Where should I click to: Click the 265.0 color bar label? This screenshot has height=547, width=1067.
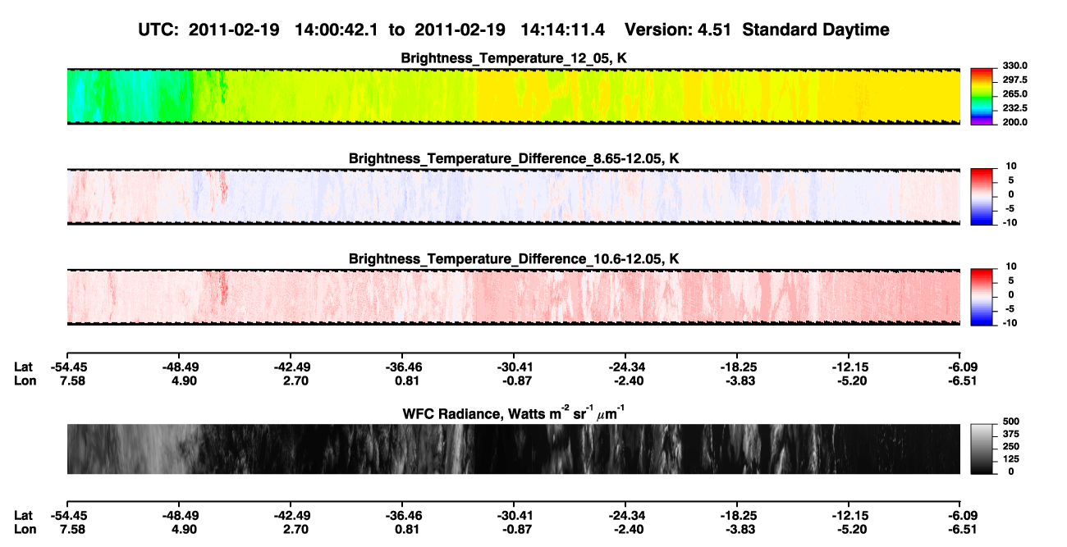tap(1014, 93)
